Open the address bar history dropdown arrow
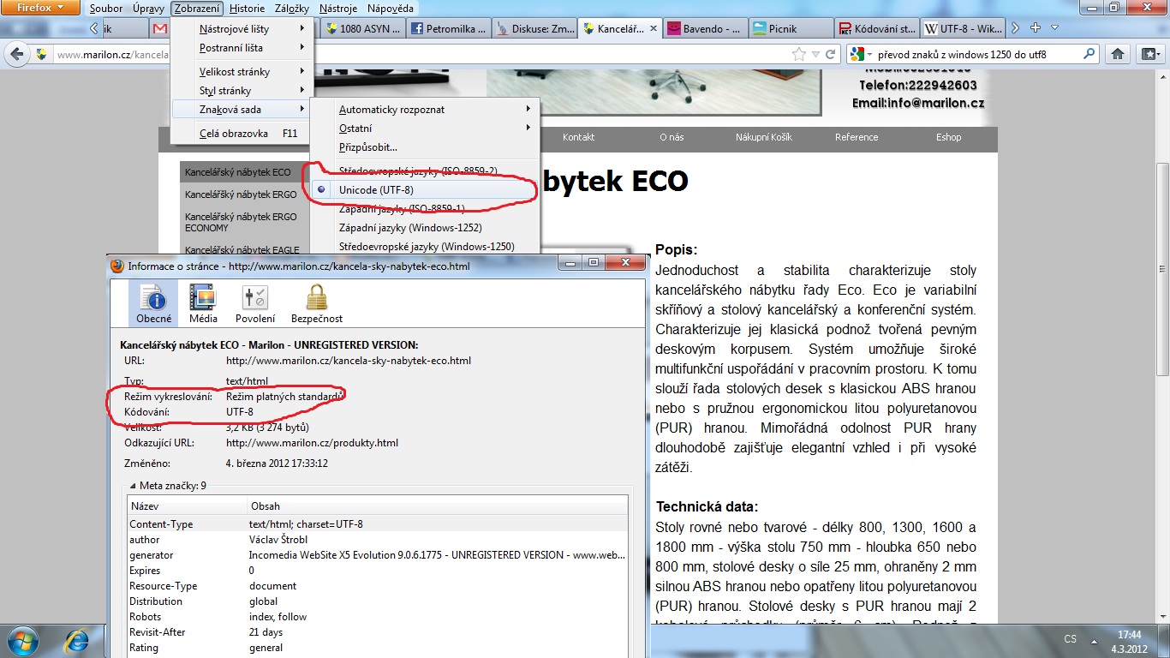Image resolution: width=1170 pixels, height=658 pixels. pyautogui.click(x=816, y=54)
